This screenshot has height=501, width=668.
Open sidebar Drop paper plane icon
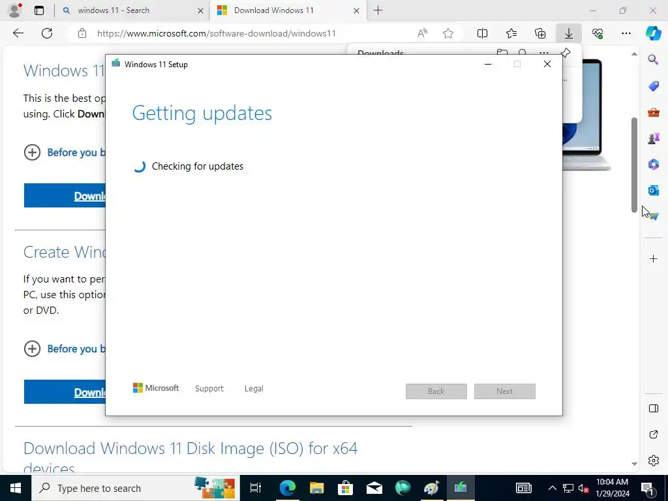click(653, 215)
